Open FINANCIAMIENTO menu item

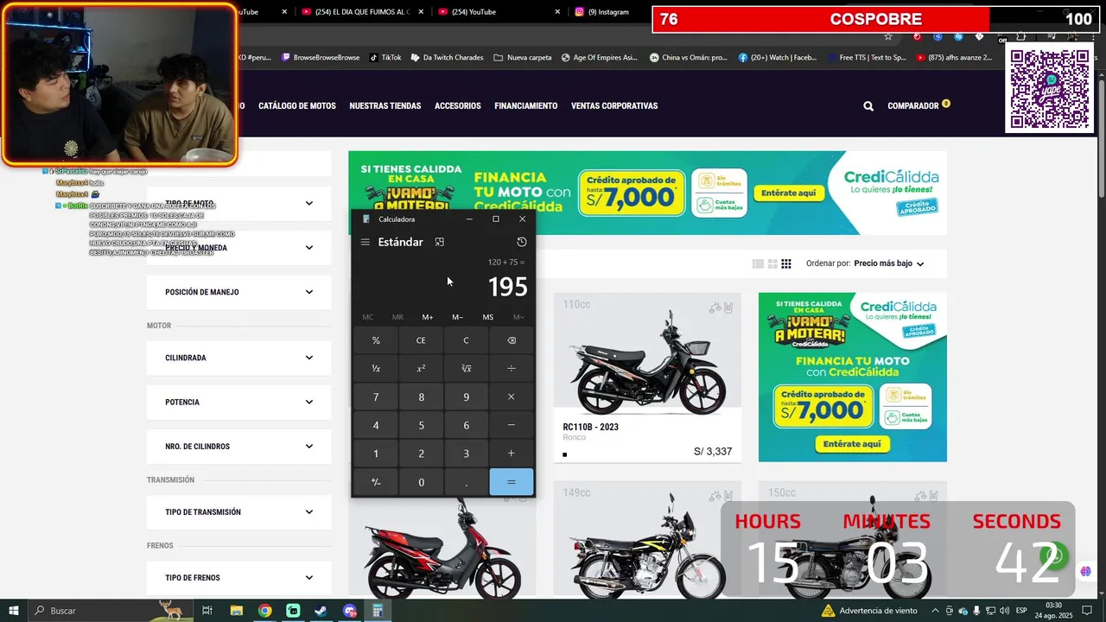point(526,106)
